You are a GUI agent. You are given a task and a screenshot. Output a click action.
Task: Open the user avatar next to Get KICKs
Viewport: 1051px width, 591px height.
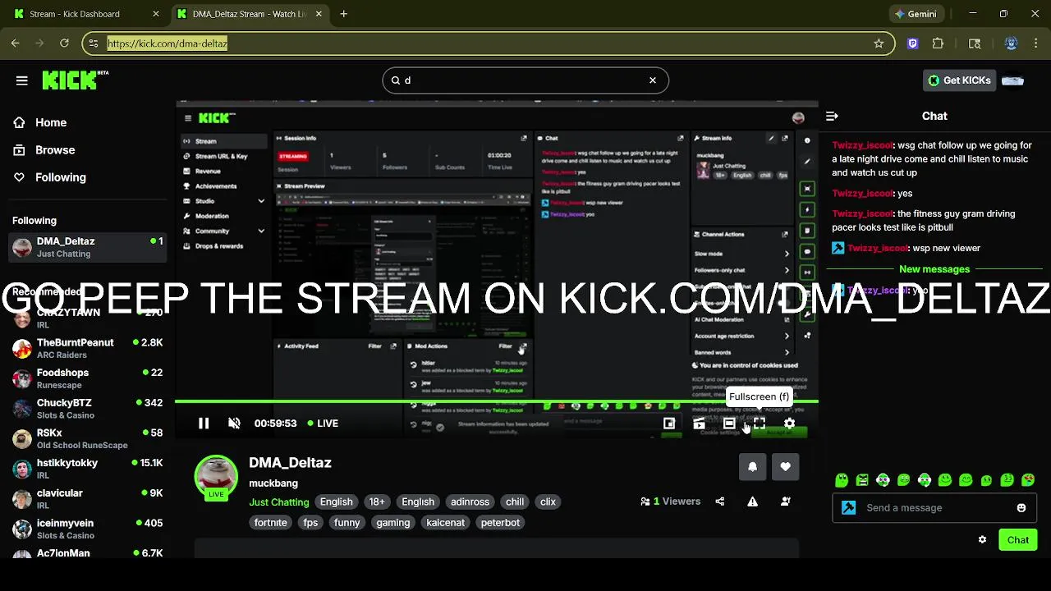click(1012, 80)
